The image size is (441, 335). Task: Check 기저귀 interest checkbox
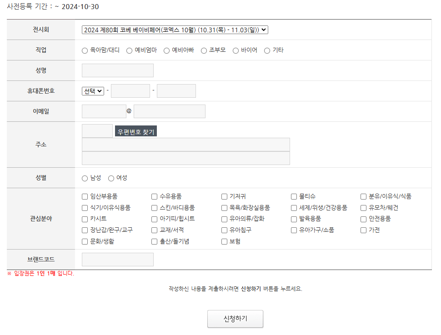(224, 196)
